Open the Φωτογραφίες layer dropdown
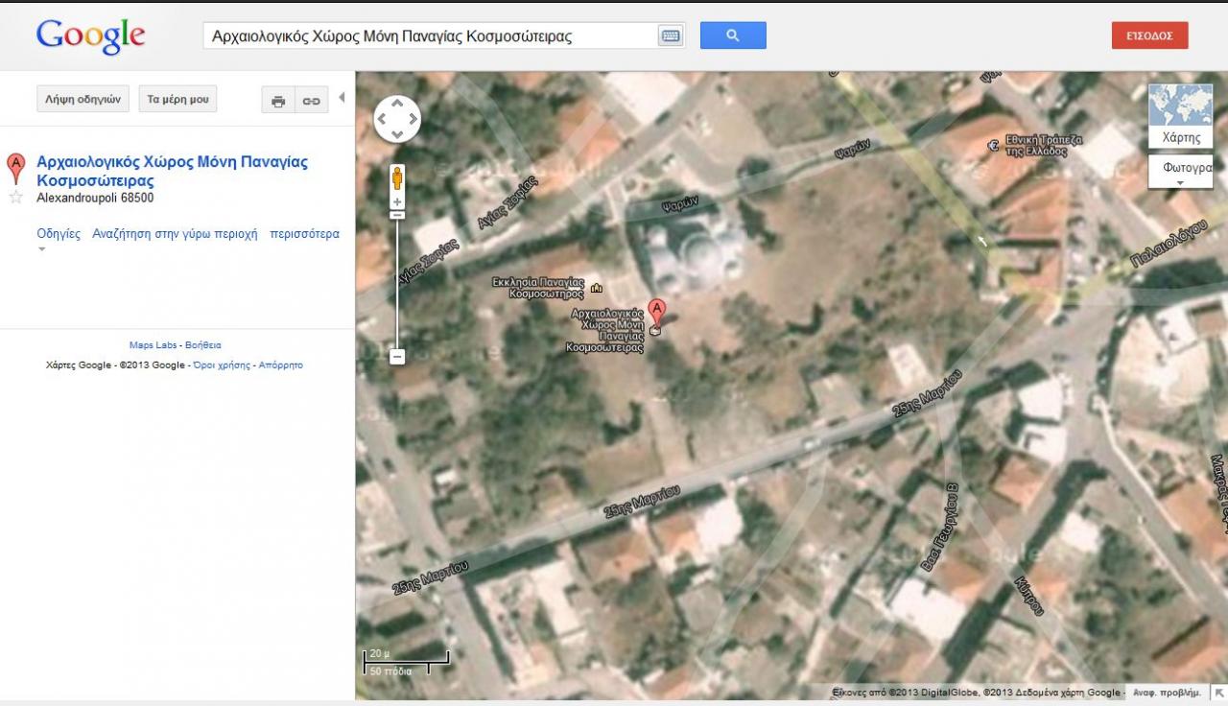1228x706 pixels. click(1180, 172)
